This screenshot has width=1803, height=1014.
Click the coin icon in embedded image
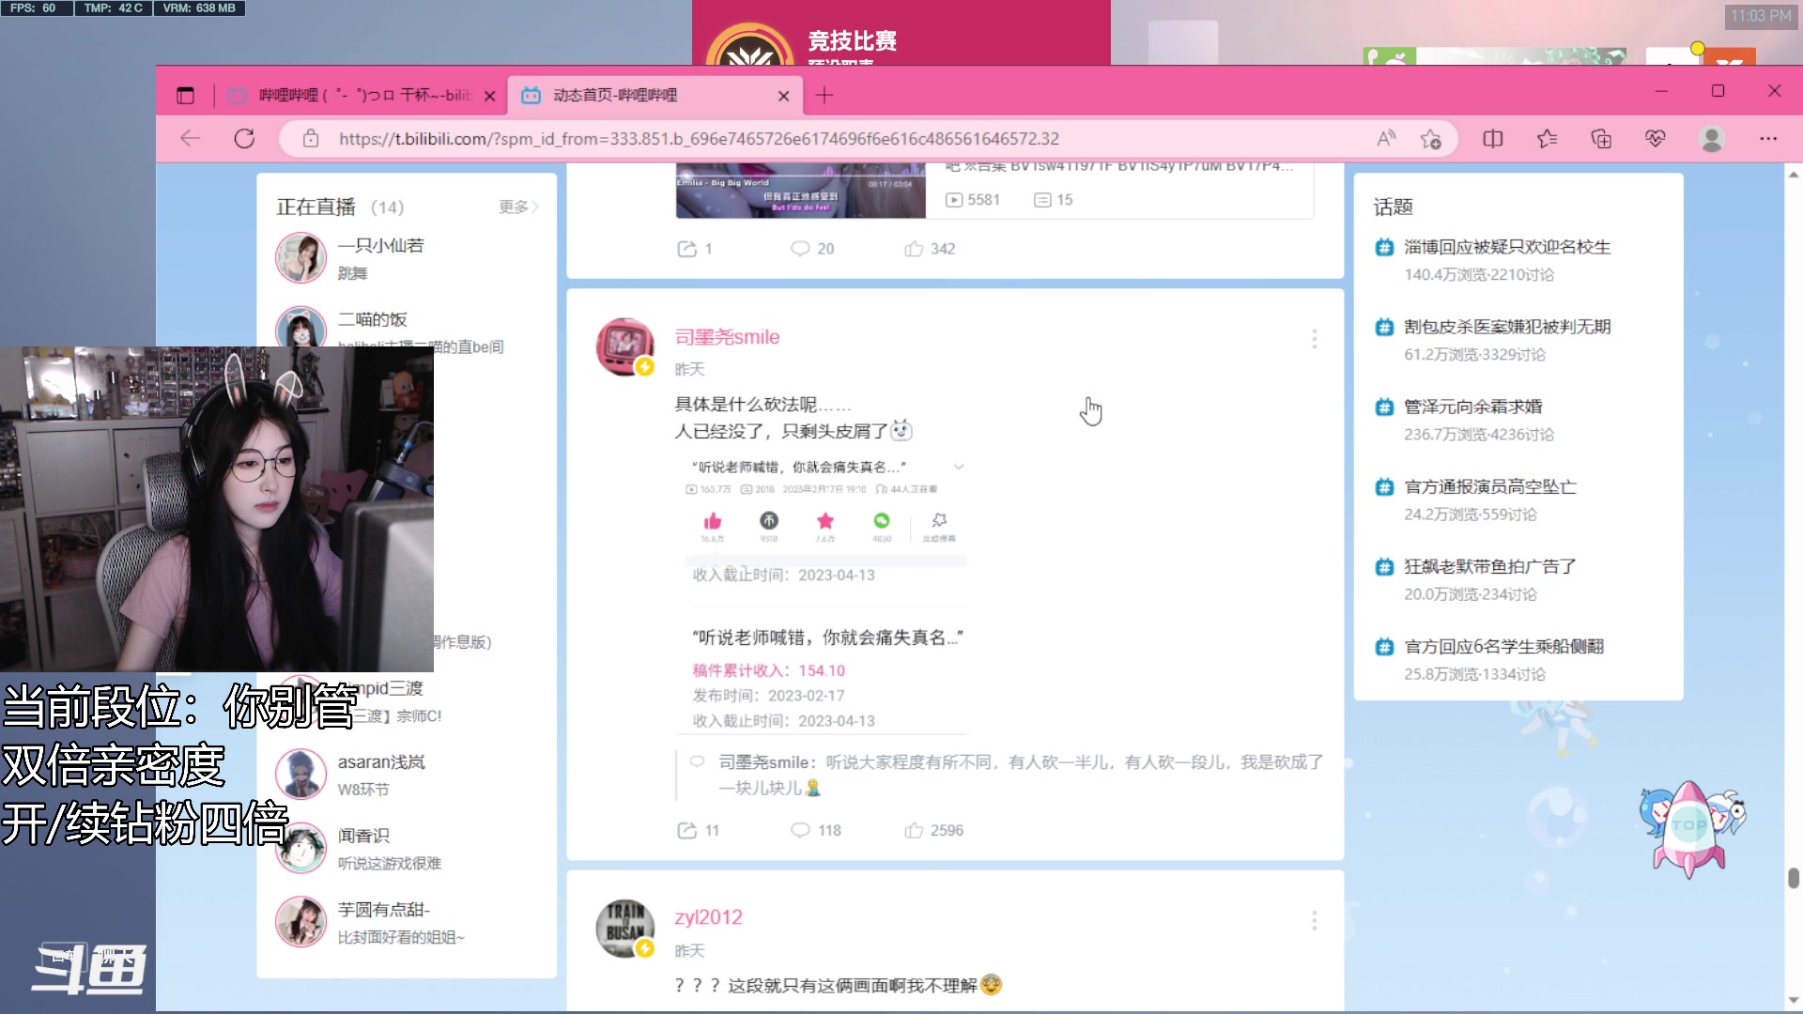[769, 520]
